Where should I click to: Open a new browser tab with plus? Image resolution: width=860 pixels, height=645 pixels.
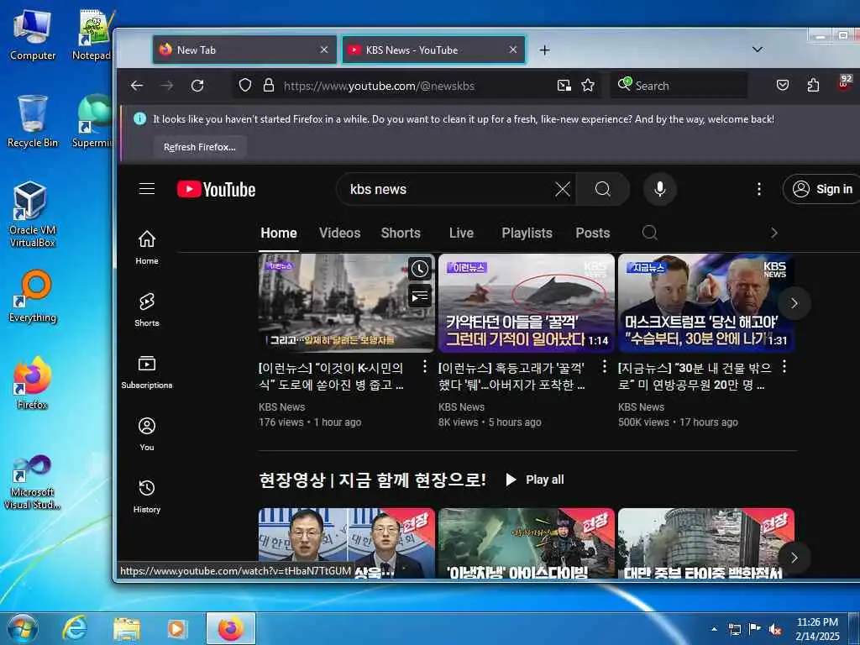(544, 50)
